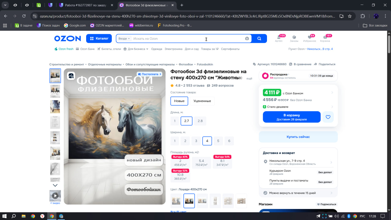Image resolution: width=391 pixels, height=220 pixels.
Task: Click the visual search icon on product image
Action: (x=71, y=76)
